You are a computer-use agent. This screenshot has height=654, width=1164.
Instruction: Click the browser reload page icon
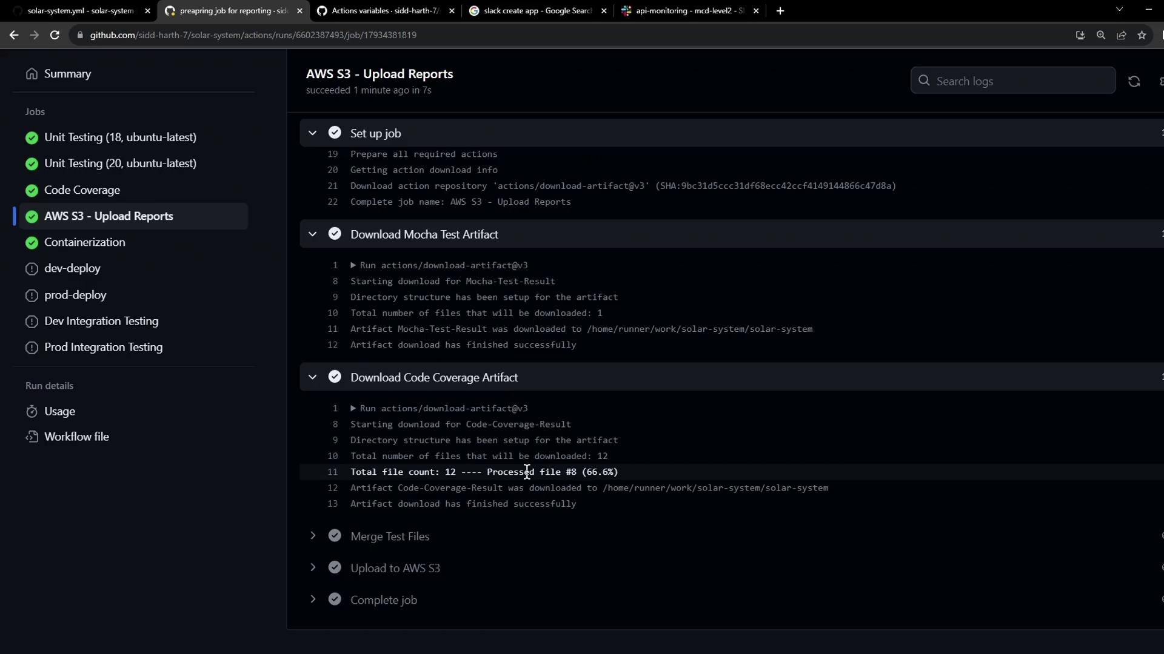(55, 35)
